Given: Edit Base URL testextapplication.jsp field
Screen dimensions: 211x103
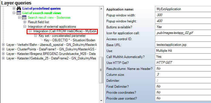Looking at the screenshot, I should click(183, 45).
